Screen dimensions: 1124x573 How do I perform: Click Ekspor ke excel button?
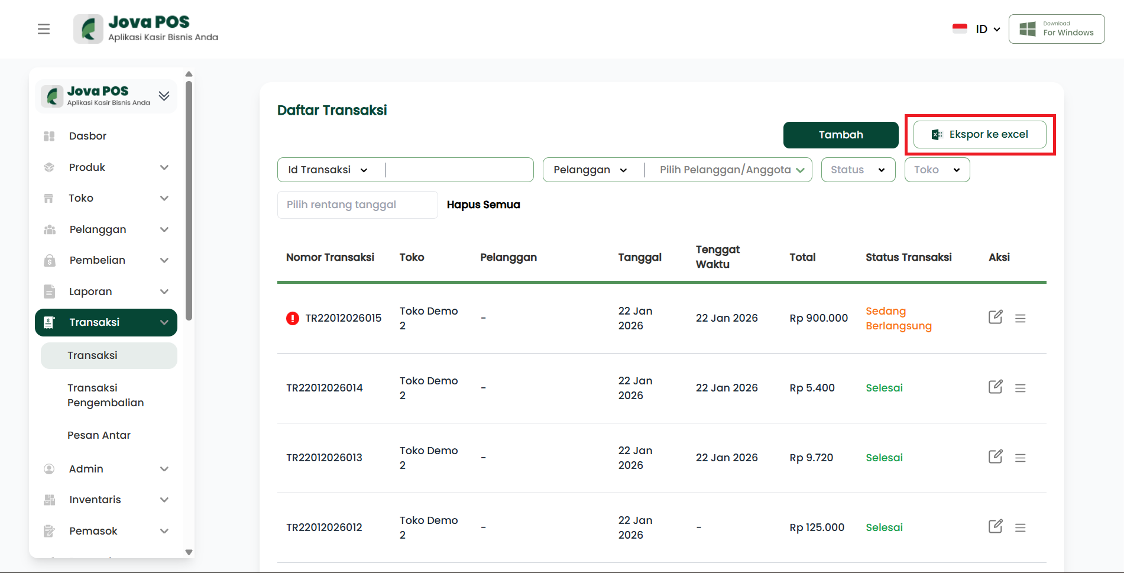[979, 135]
